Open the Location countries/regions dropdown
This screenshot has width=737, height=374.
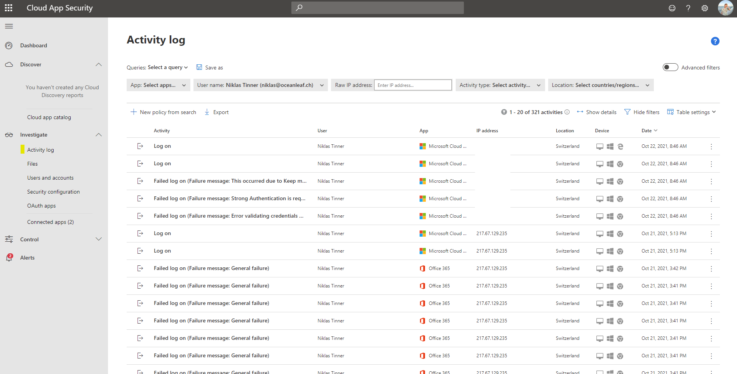(x=601, y=85)
